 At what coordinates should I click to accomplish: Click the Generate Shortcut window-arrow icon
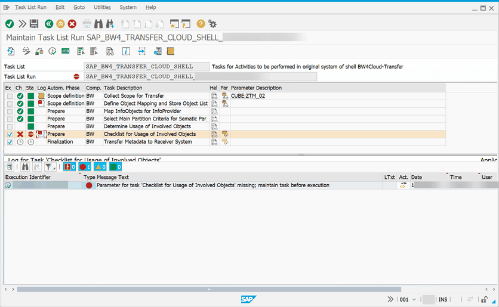tap(186, 24)
